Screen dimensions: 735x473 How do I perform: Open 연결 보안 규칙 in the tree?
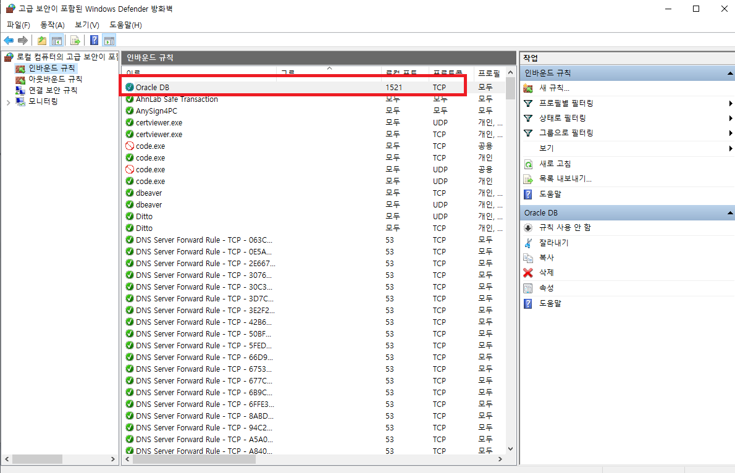[46, 90]
